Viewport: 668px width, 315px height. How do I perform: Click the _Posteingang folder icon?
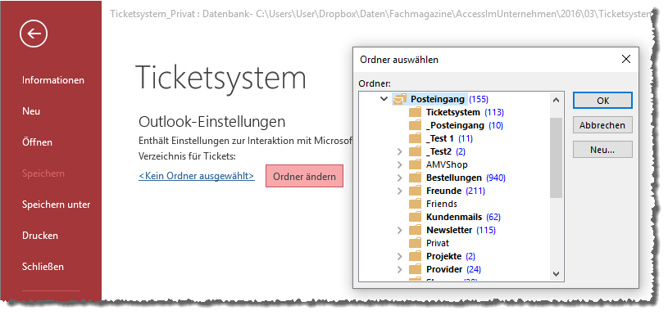[415, 126]
